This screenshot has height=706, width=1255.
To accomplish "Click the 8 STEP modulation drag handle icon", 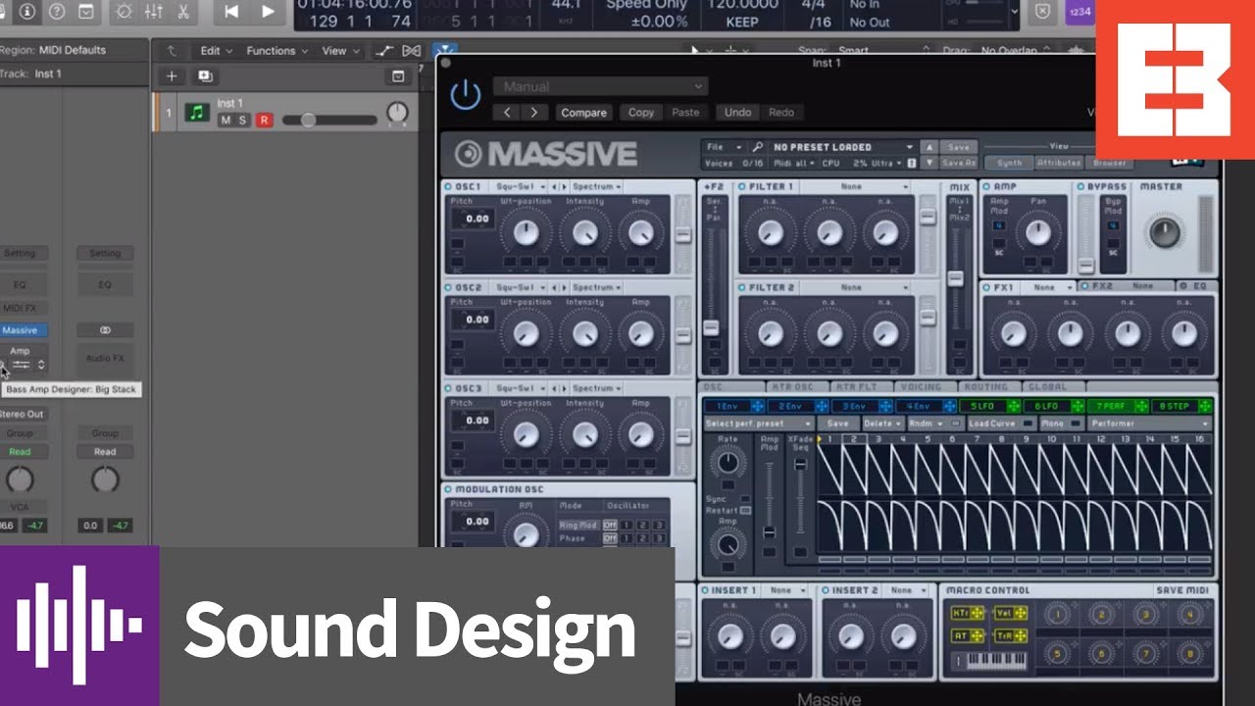I will click(x=1205, y=406).
